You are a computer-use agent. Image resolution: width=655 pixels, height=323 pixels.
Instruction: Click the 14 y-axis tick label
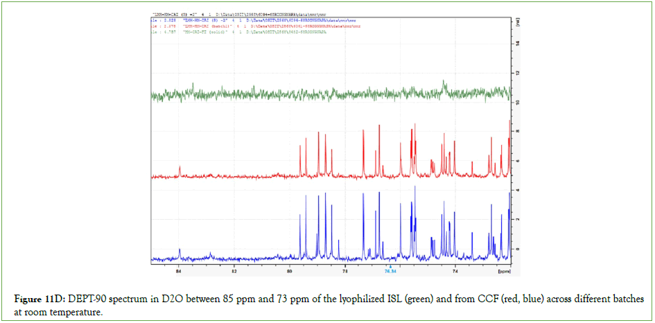(517, 44)
